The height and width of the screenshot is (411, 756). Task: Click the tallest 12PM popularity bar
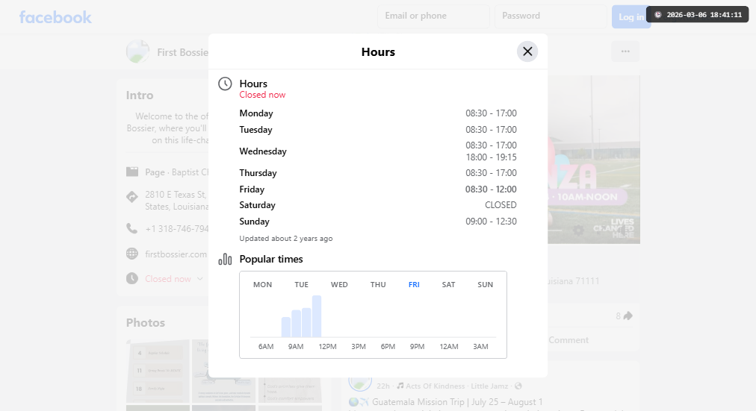317,316
